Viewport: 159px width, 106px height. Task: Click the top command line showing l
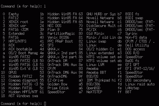[x=23, y=6]
